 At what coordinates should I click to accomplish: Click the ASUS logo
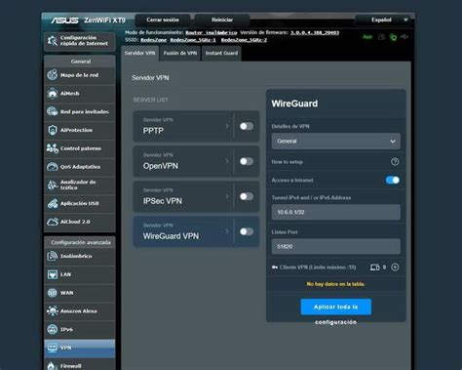[x=64, y=21]
